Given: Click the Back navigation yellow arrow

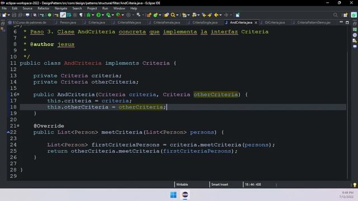Looking at the screenshot, I should click(x=216, y=15).
